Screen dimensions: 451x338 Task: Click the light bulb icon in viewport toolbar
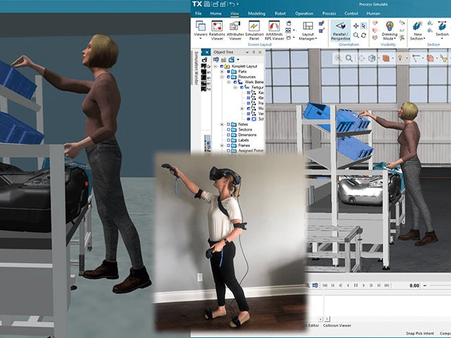tap(400, 58)
